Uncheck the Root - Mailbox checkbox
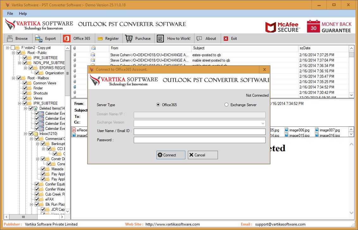 [19, 78]
